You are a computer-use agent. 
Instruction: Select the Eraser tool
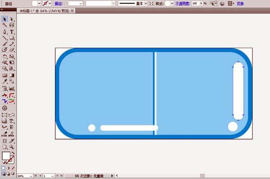(12, 49)
